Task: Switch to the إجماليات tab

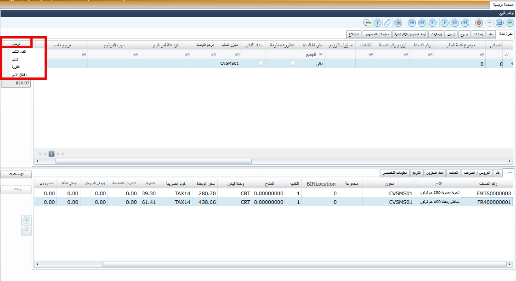Action: pyautogui.click(x=438, y=34)
